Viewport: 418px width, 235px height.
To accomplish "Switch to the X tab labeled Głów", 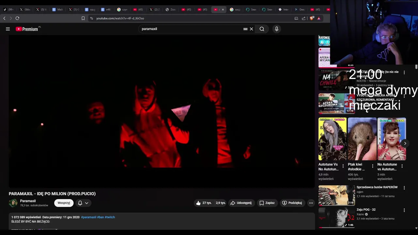I will (25, 9).
